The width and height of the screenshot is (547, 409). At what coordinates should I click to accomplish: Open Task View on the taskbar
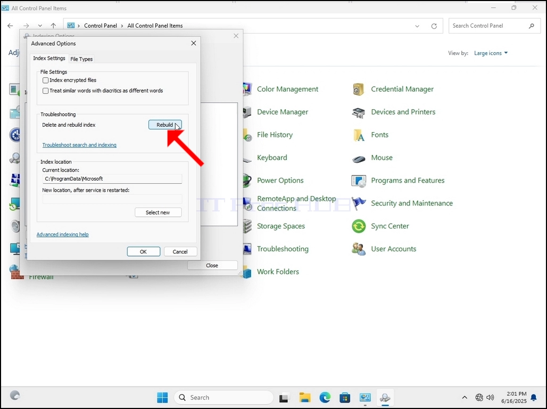coord(284,398)
